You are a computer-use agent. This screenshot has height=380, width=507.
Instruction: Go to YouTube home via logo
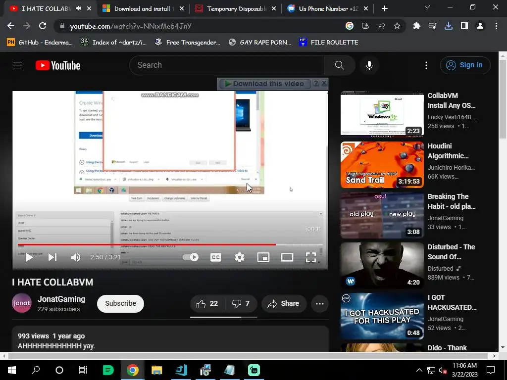58,65
